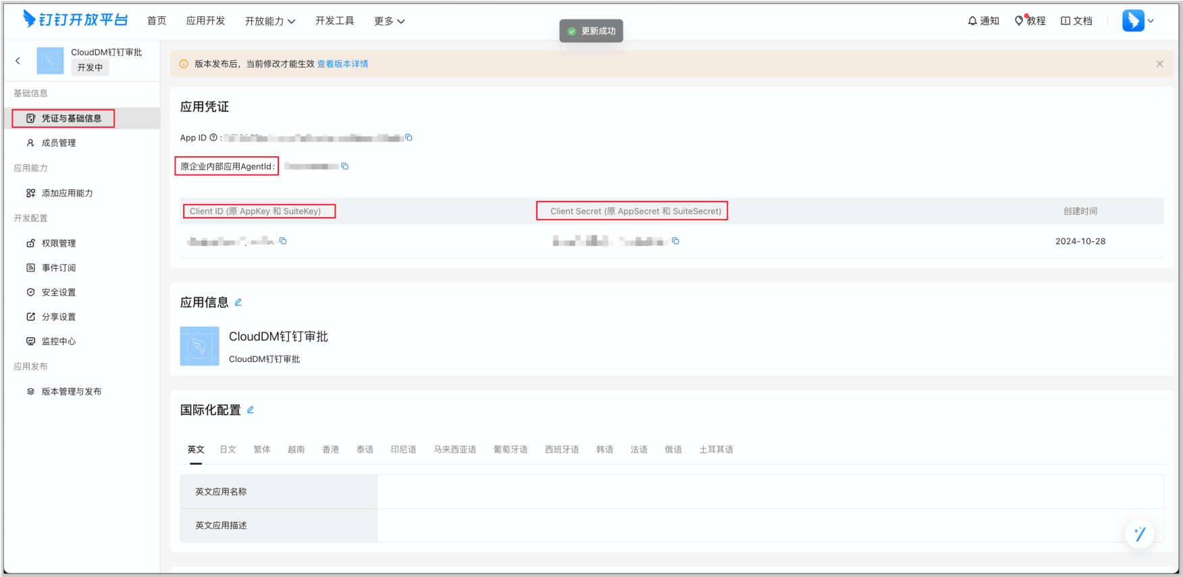Open 权限管理 in sidebar

59,243
